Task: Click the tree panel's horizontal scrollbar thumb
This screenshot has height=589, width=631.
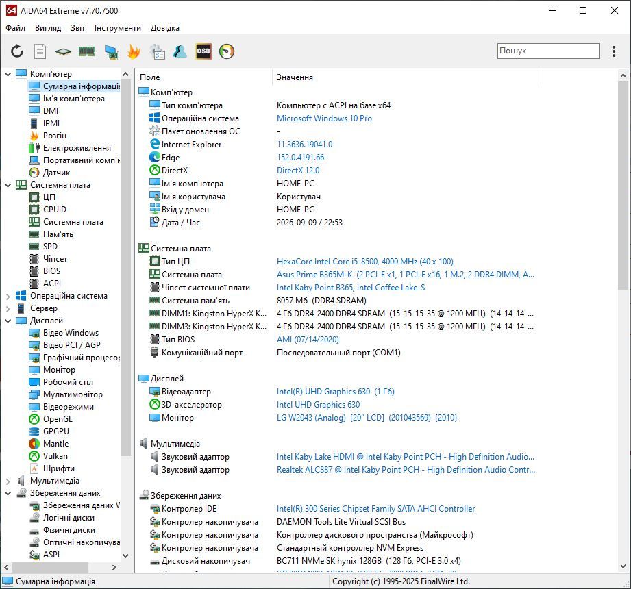Action: click(x=50, y=567)
